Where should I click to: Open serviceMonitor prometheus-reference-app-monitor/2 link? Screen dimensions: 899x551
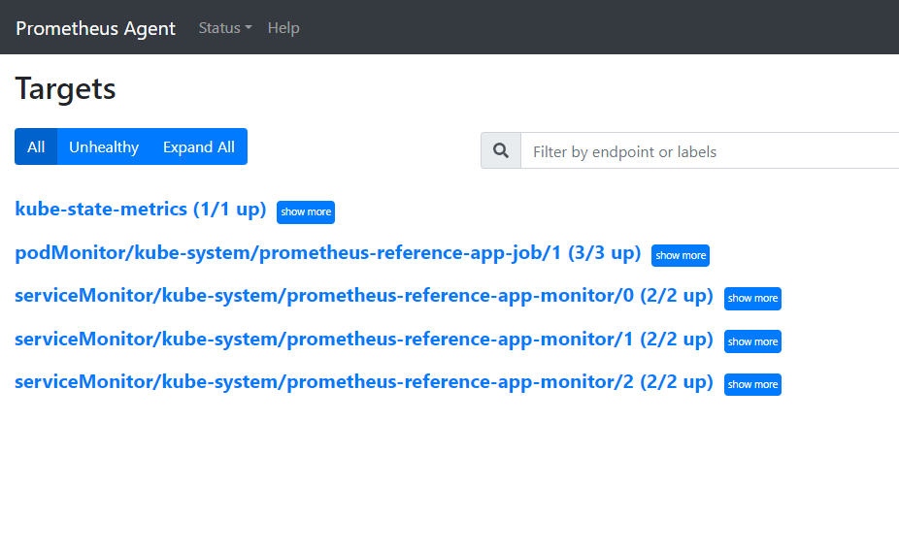[364, 382]
